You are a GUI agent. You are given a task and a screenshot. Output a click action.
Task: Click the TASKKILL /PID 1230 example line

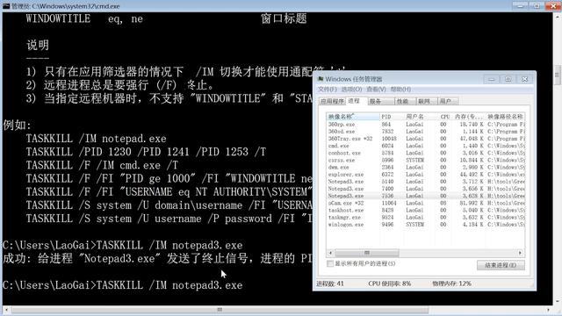(146, 152)
